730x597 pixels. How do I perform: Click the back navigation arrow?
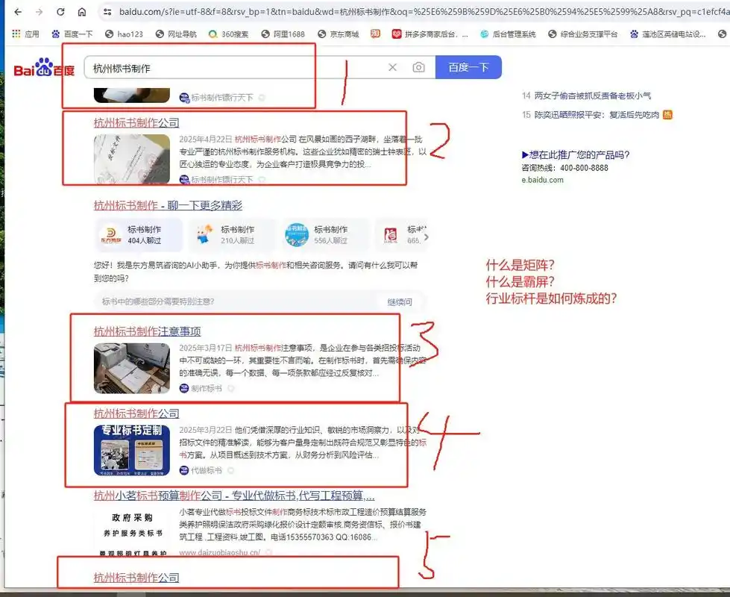tap(17, 13)
